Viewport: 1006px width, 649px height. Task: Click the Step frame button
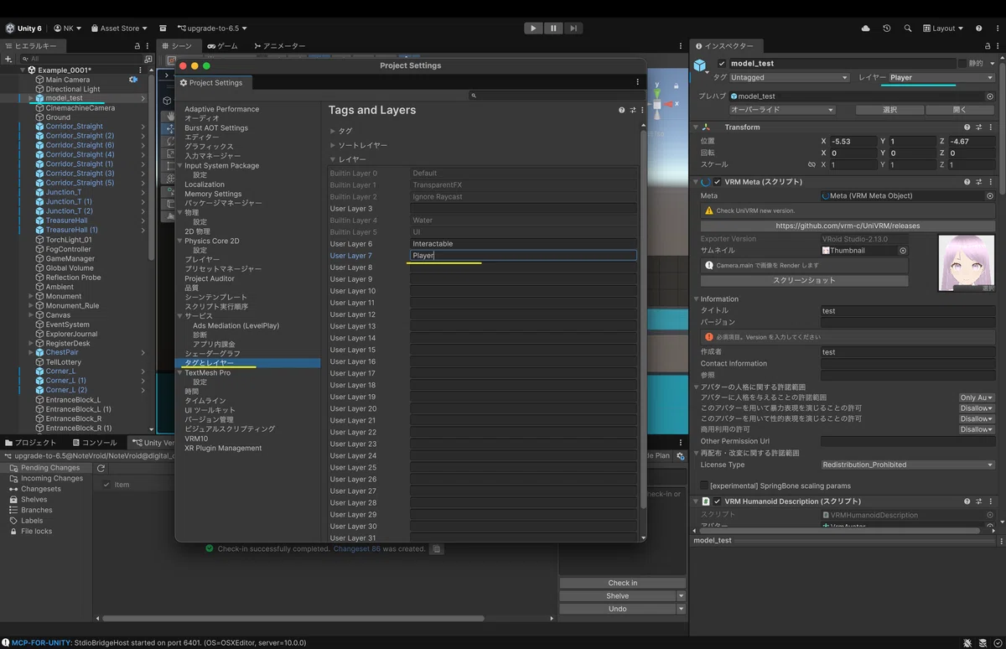point(573,28)
